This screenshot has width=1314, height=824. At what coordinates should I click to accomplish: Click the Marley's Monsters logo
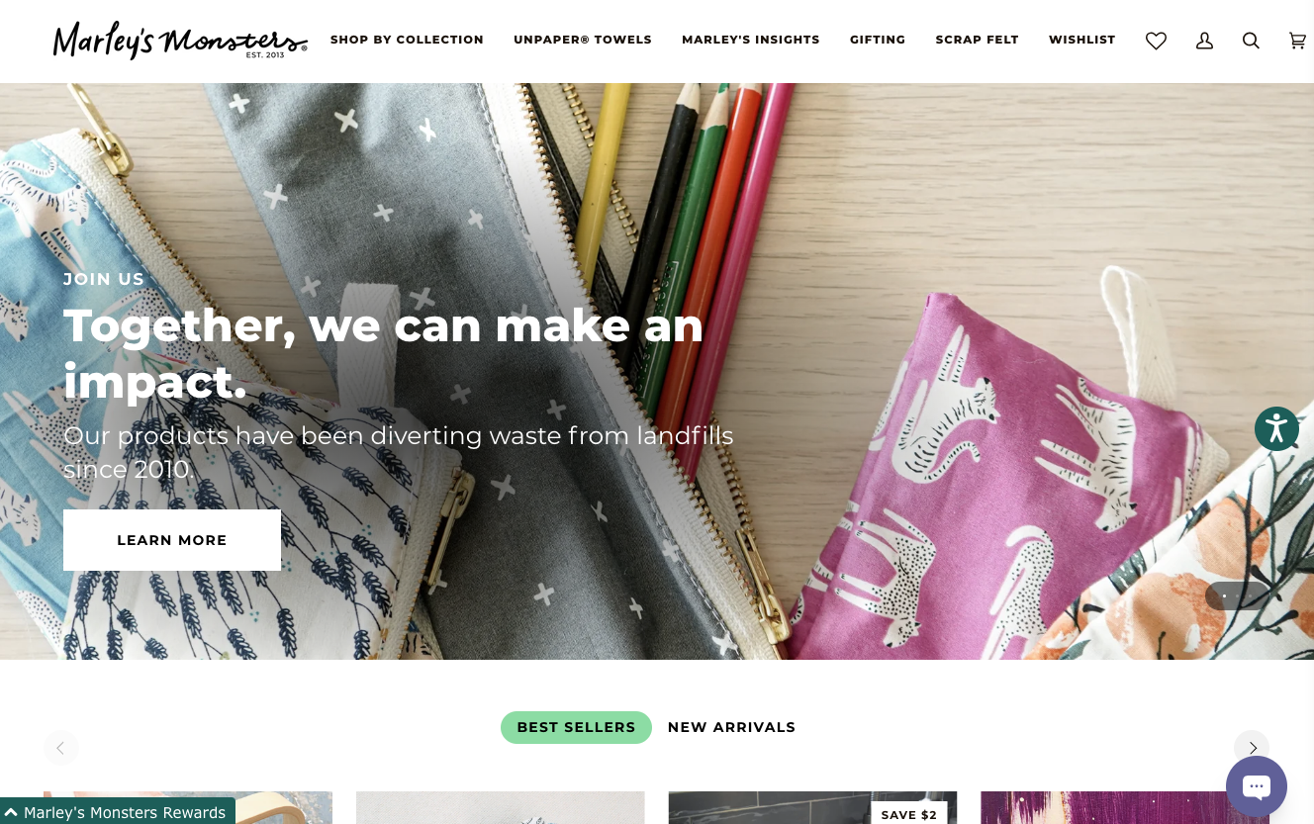[x=180, y=41]
